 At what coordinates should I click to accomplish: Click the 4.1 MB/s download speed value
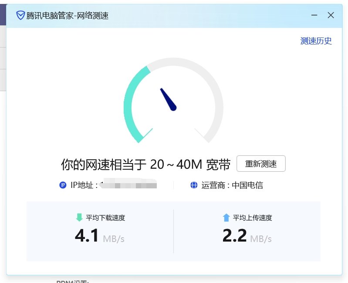coord(99,237)
